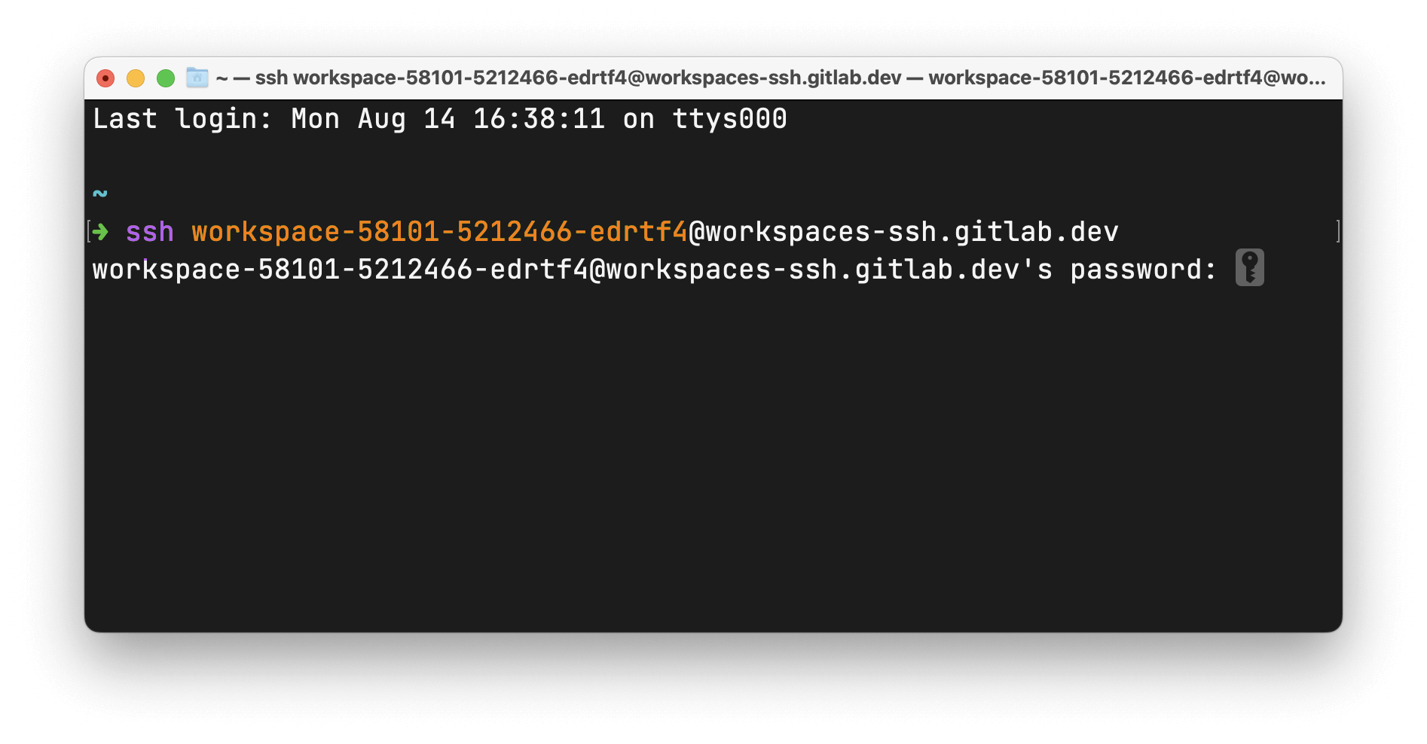Screen dimensions: 1427x744
Task: Click the secure input key glyph beside password field
Action: tap(1250, 267)
